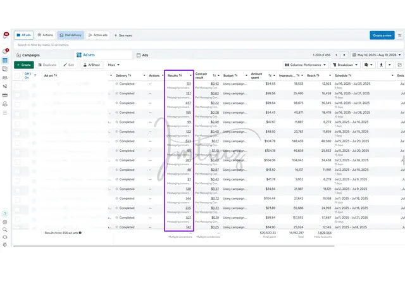
Task: Click the A/B test button
Action: coord(92,65)
